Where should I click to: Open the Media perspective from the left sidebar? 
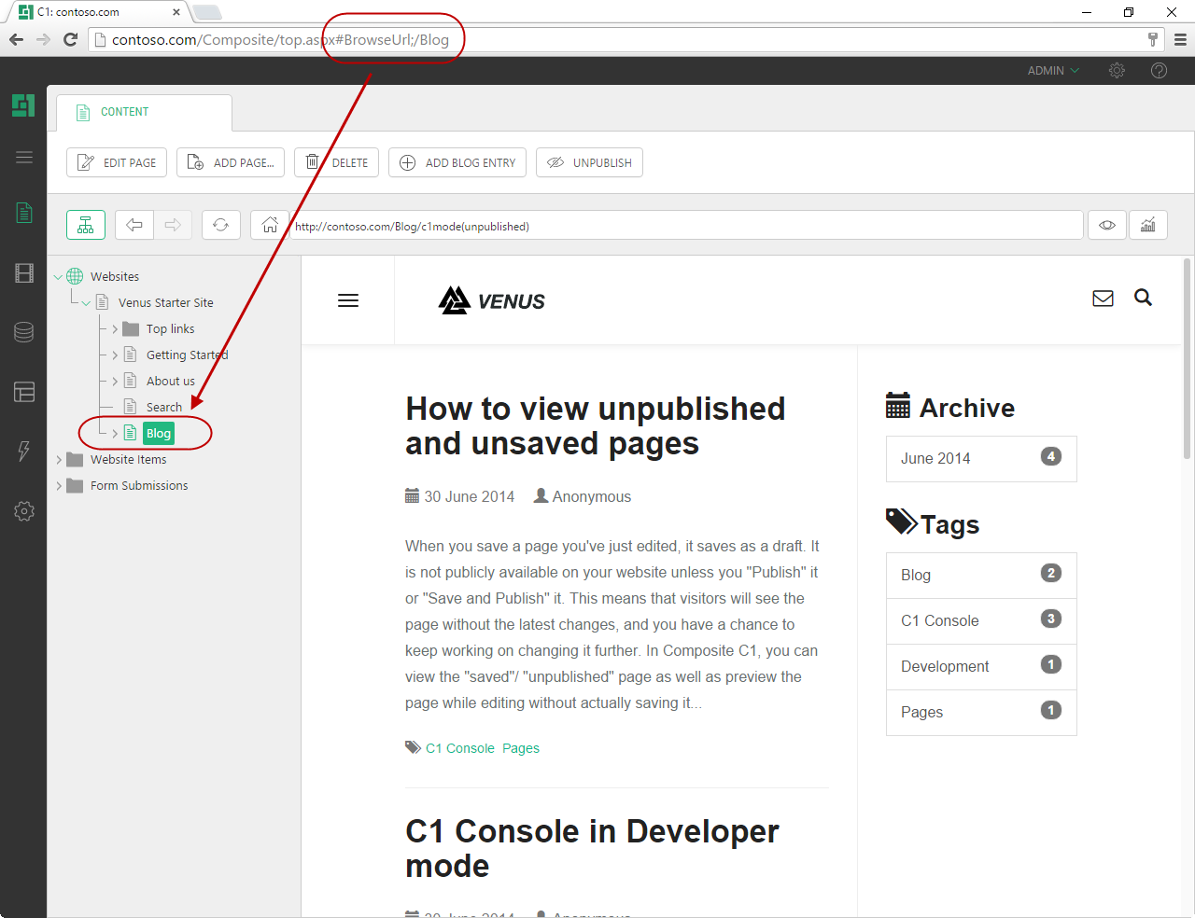click(24, 272)
